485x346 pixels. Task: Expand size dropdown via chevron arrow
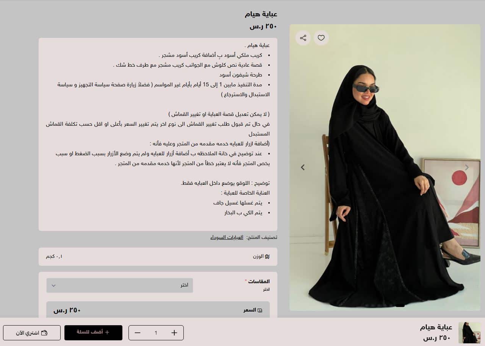coord(54,285)
